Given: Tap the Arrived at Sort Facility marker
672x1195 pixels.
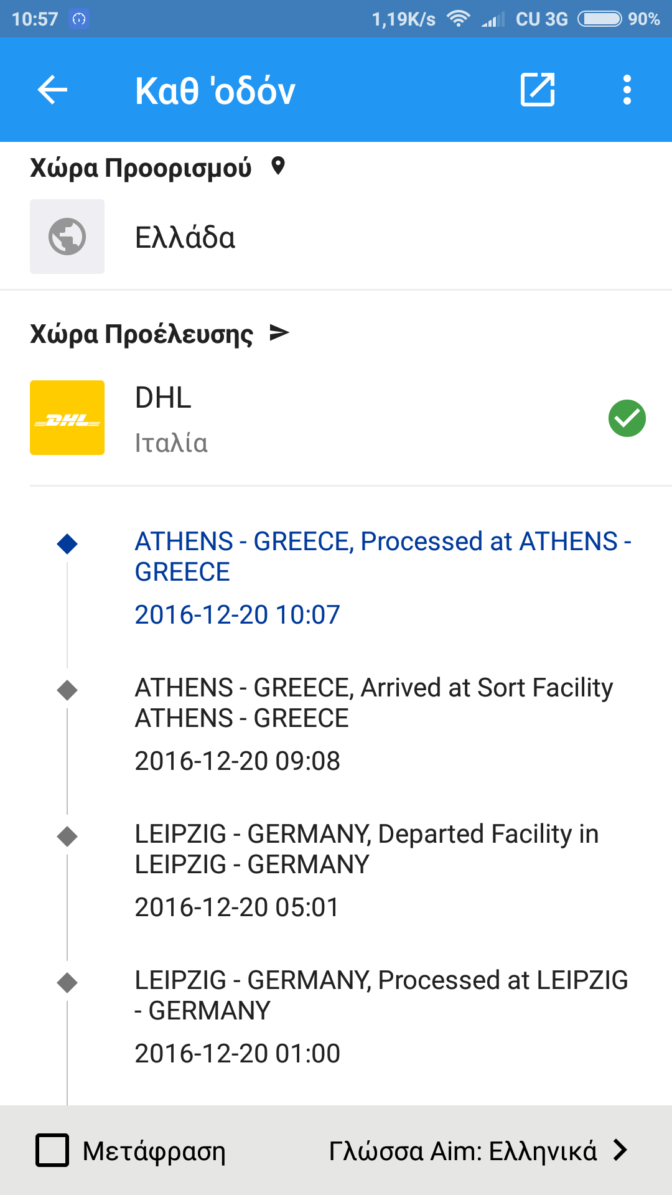Looking at the screenshot, I should (67, 690).
